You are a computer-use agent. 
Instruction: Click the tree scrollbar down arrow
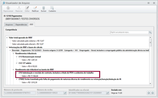(150, 84)
